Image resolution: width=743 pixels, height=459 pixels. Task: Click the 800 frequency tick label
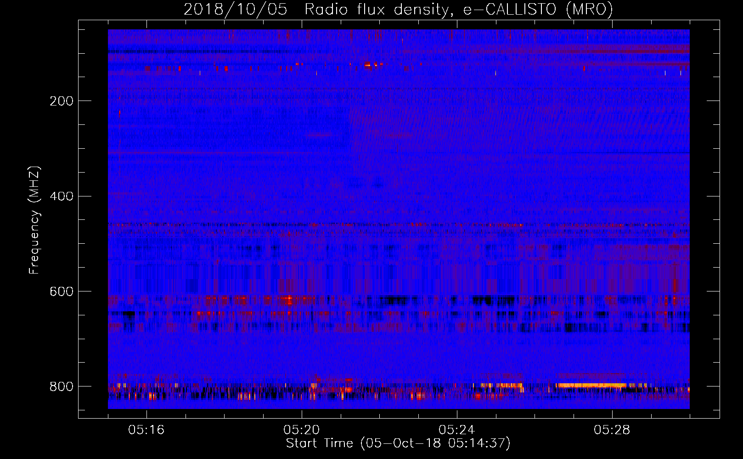(x=62, y=386)
